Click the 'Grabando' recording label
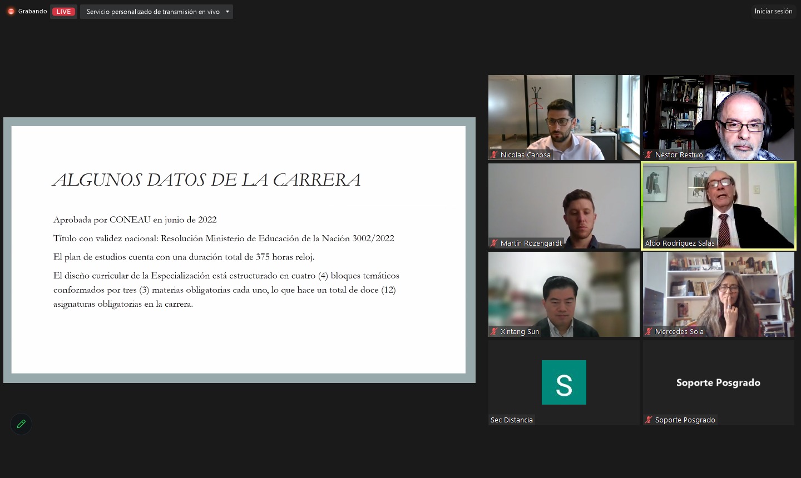Screen dimensions: 801x478 coord(32,11)
